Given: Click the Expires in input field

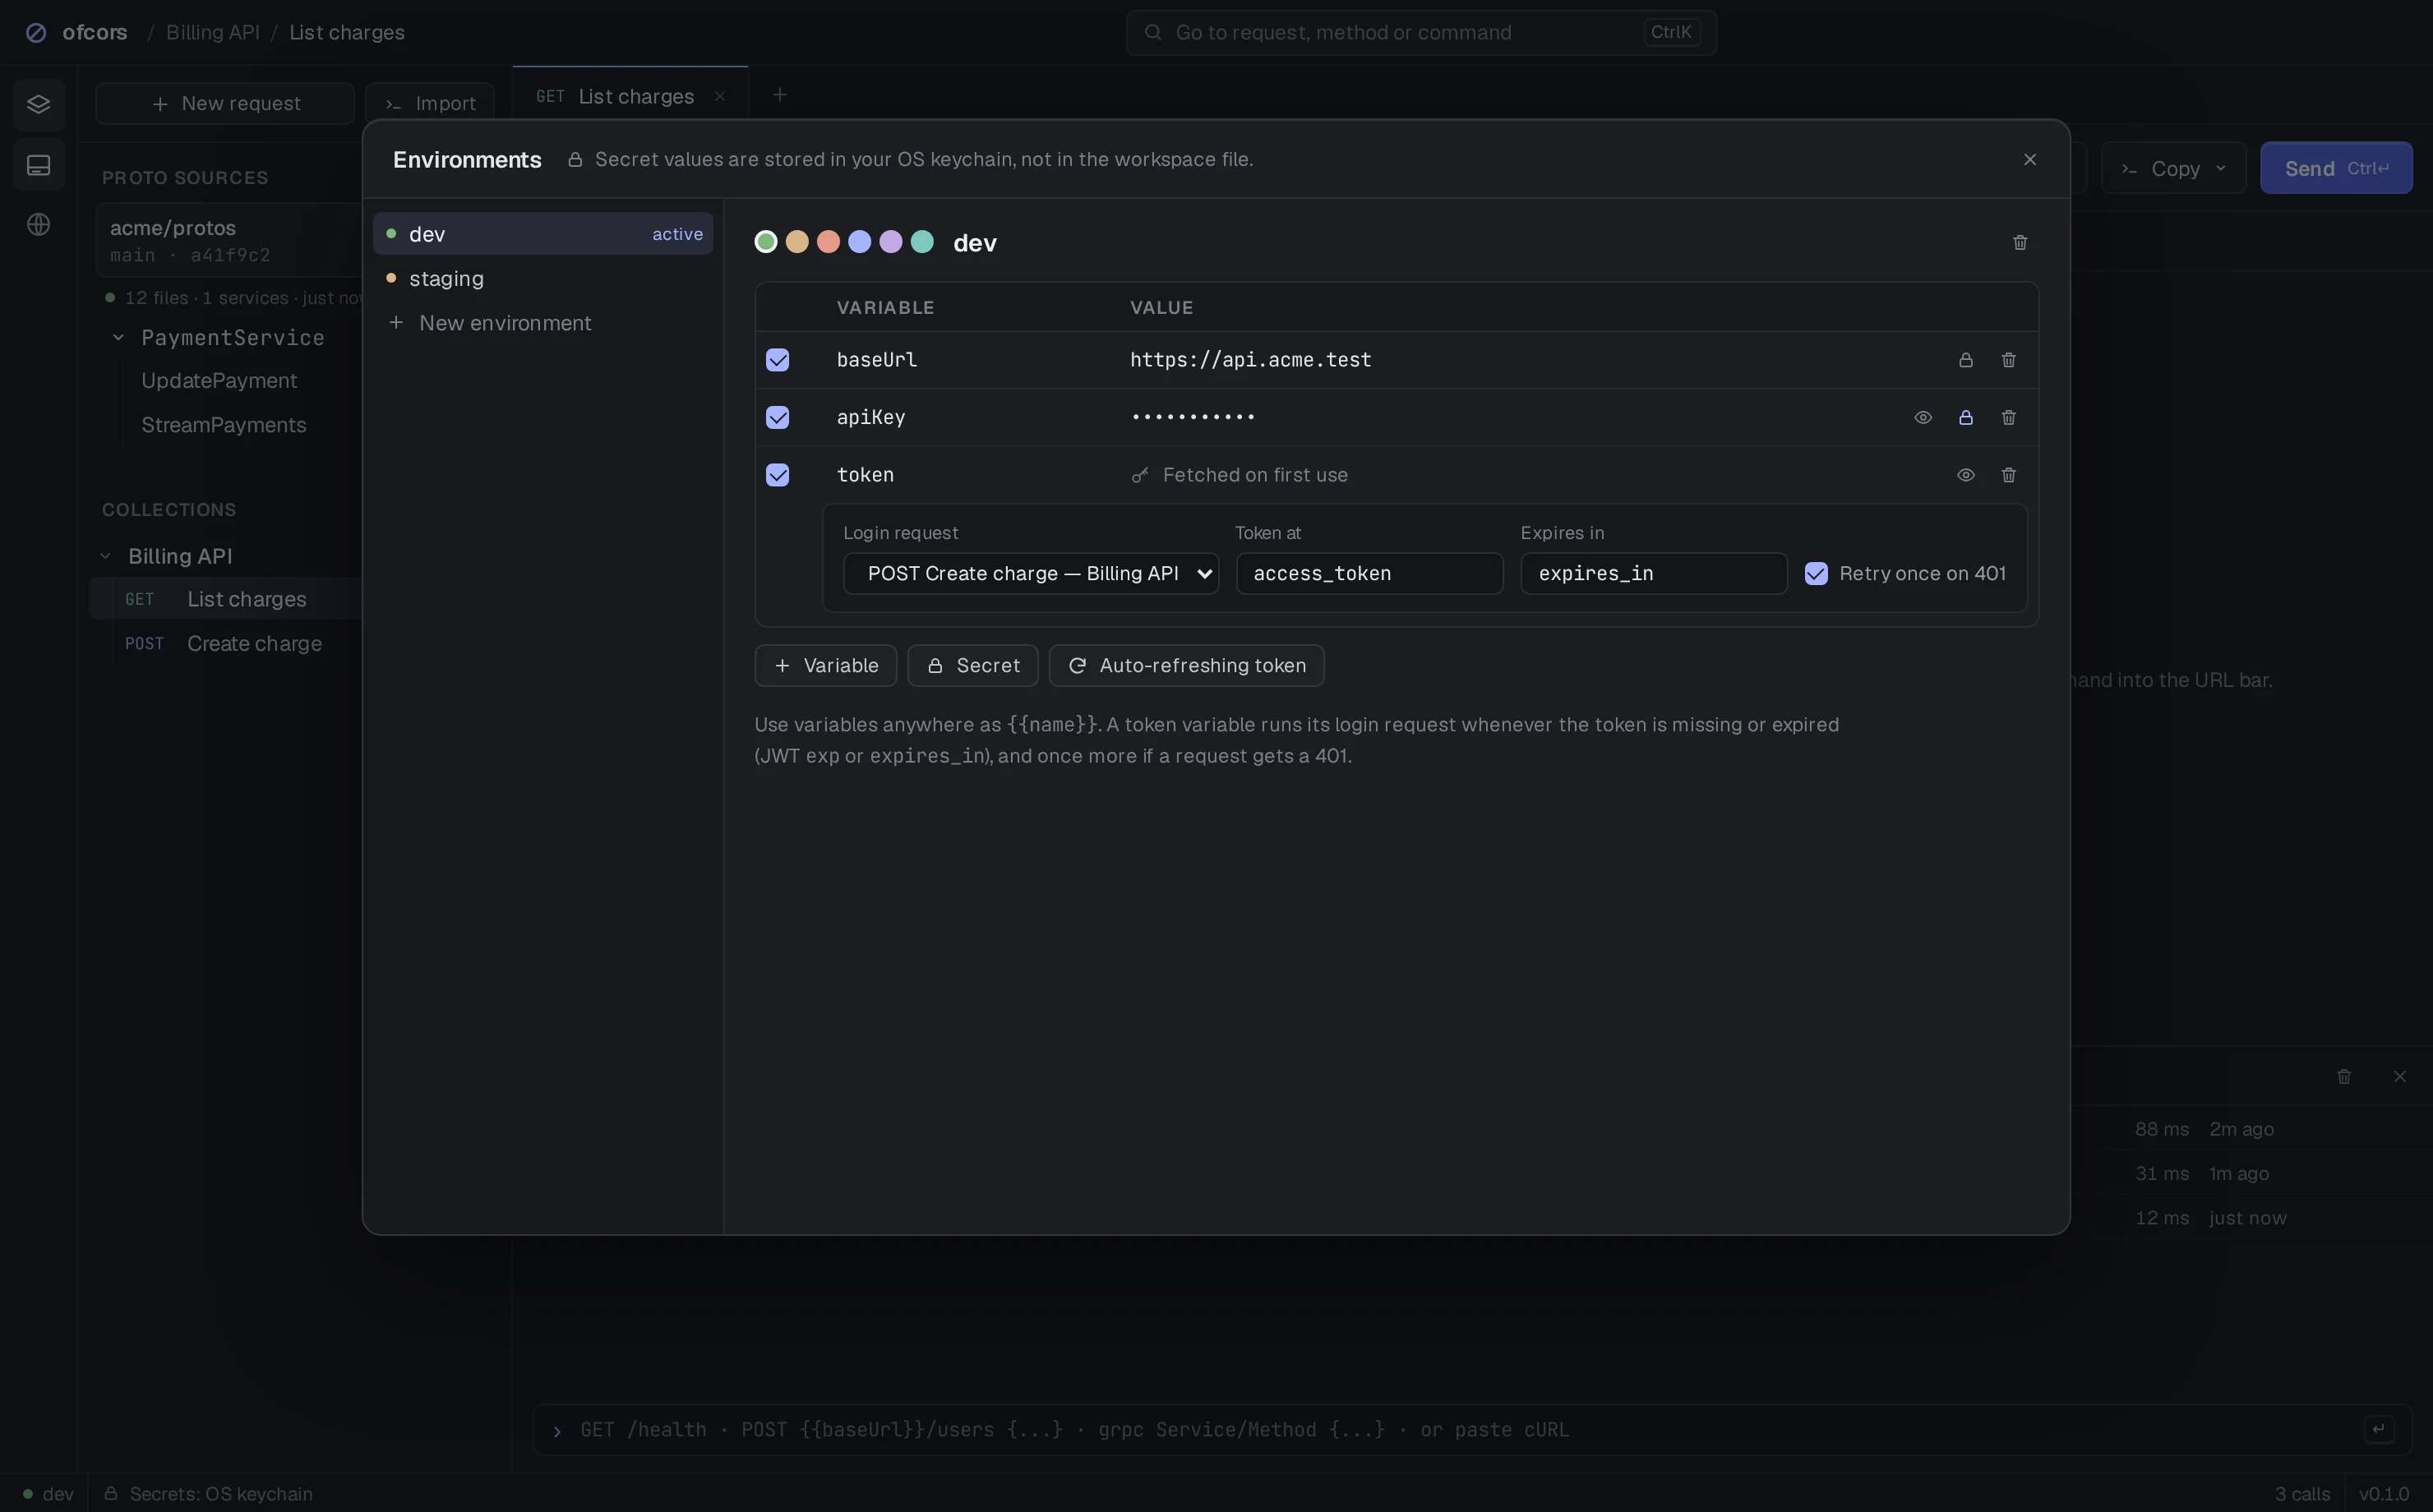Looking at the screenshot, I should coord(1654,574).
